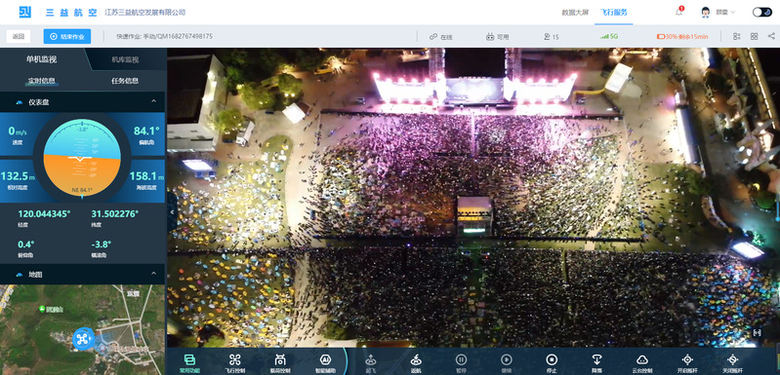Click the 返航 return-home icon
Image resolution: width=780 pixels, height=375 pixels.
(x=416, y=359)
